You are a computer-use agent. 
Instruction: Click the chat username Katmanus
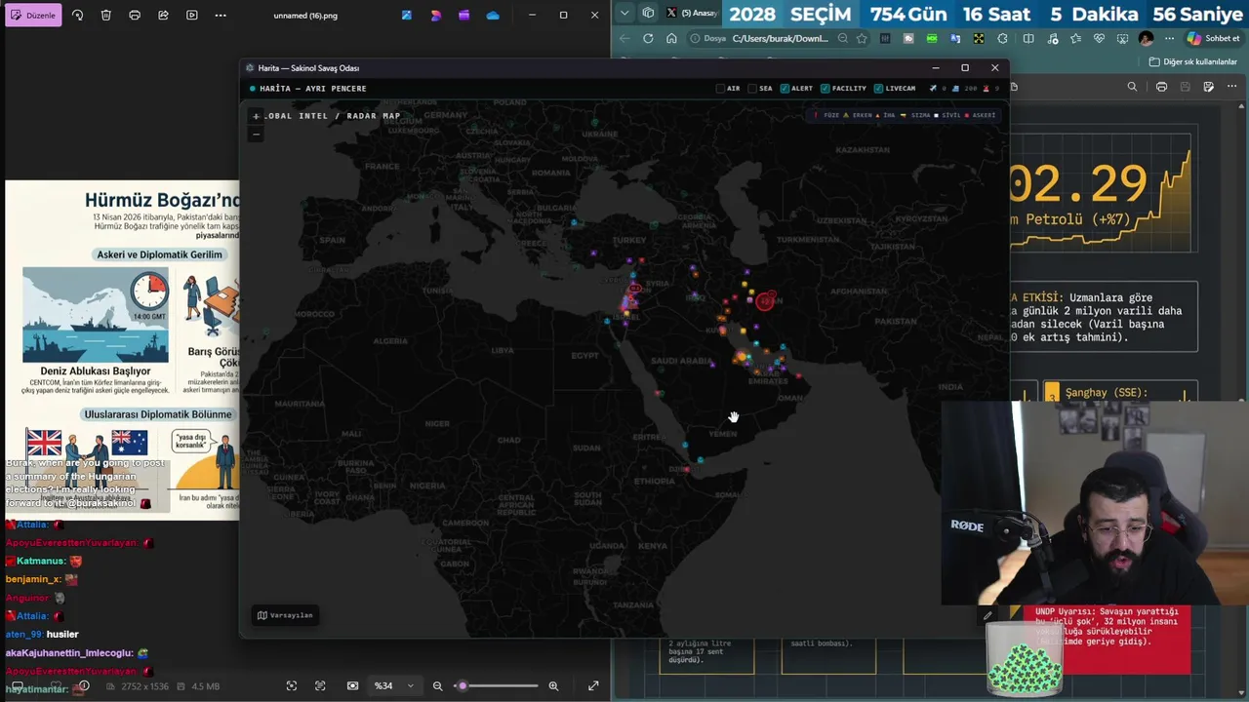[x=41, y=562]
